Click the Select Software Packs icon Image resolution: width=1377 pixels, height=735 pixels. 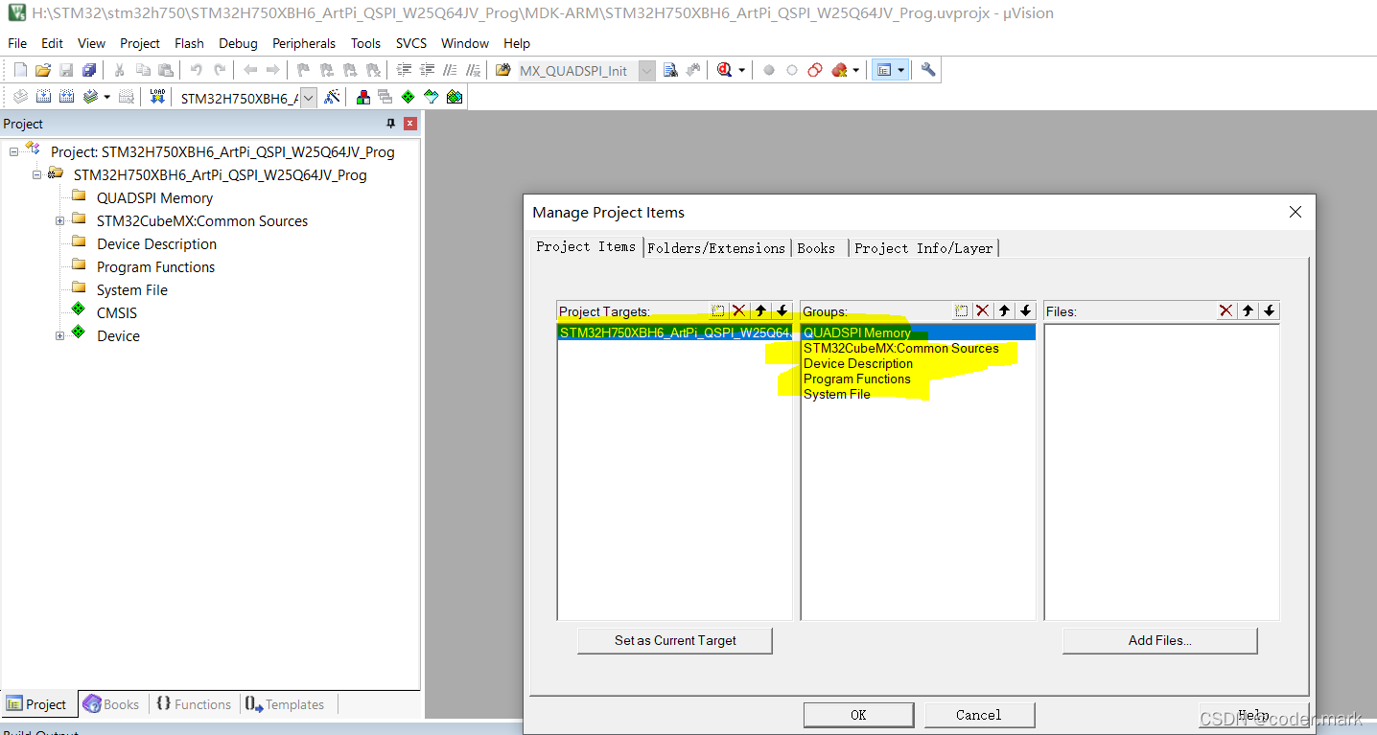(432, 97)
